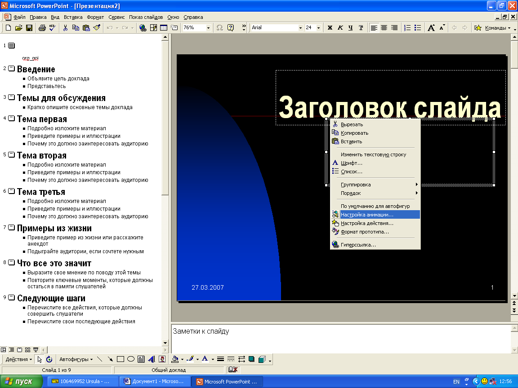Expand the toolbar overflow chevron next to Help
Image resolution: width=518 pixels, height=388 pixels.
pyautogui.click(x=244, y=28)
